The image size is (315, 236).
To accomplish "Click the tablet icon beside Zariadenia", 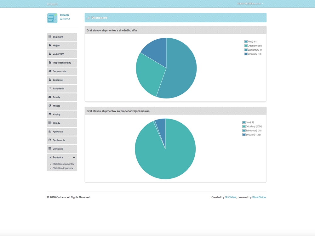I will pyautogui.click(x=50, y=88).
